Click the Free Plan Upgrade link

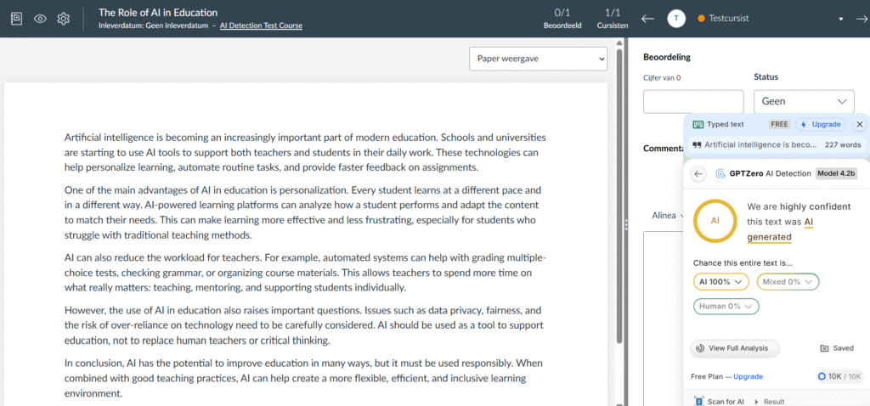pos(748,376)
